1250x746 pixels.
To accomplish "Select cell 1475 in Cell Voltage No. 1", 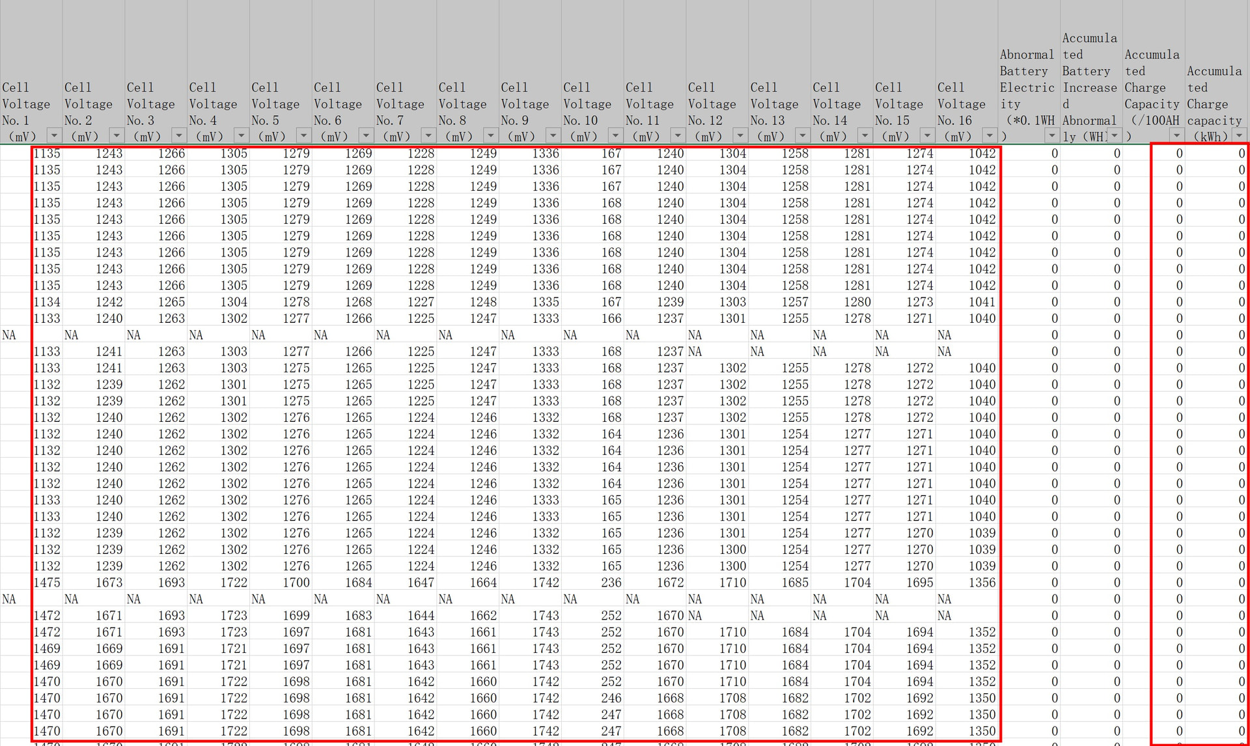I will [x=47, y=583].
